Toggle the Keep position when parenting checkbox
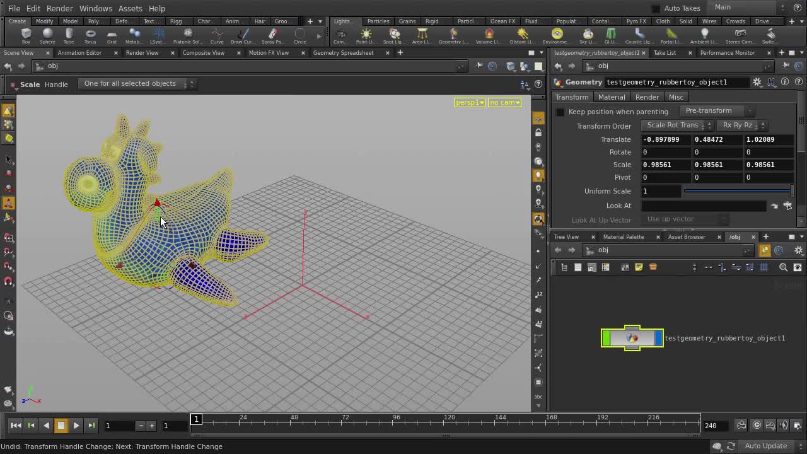The height and width of the screenshot is (454, 807). [560, 112]
